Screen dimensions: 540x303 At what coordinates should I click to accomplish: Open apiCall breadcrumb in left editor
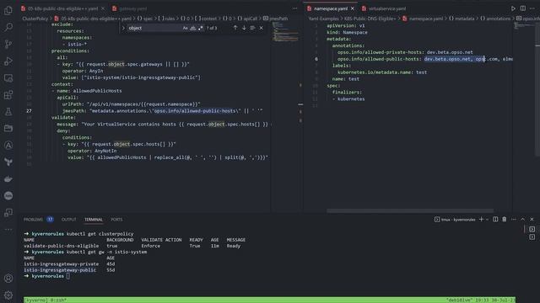click(247, 19)
